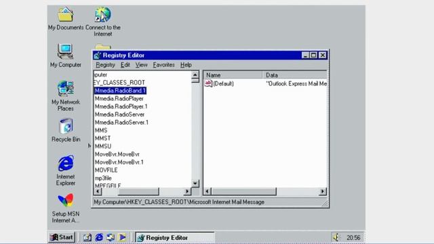
Task: Click the tree pane scroll left arrow
Action: (x=98, y=191)
